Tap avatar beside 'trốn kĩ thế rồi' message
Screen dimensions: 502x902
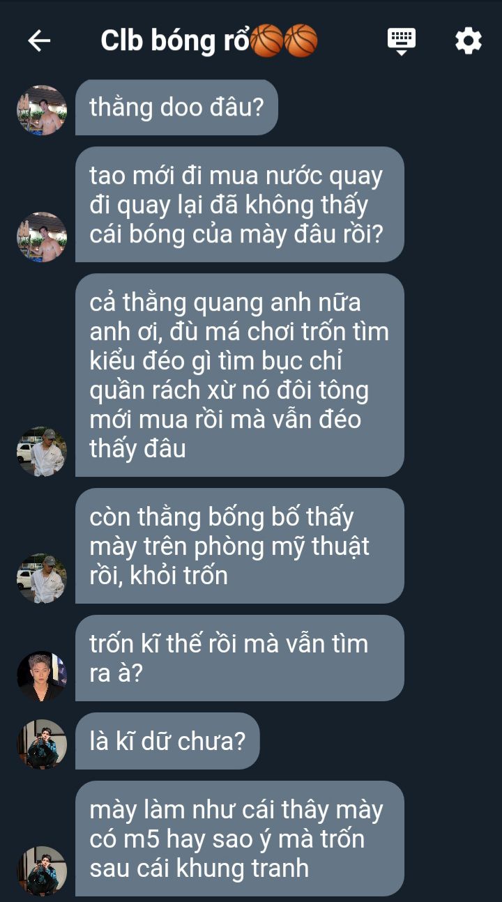[x=42, y=676]
